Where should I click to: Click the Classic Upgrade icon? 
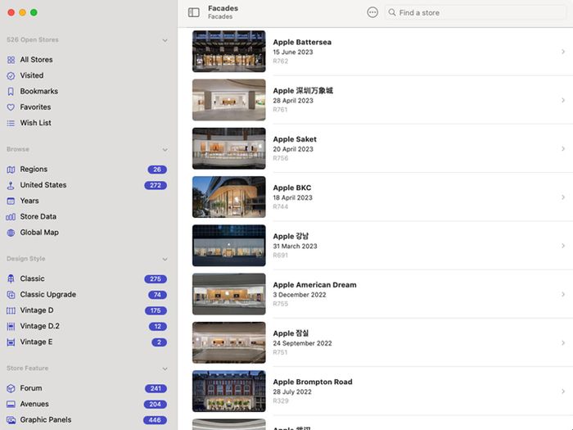click(11, 295)
